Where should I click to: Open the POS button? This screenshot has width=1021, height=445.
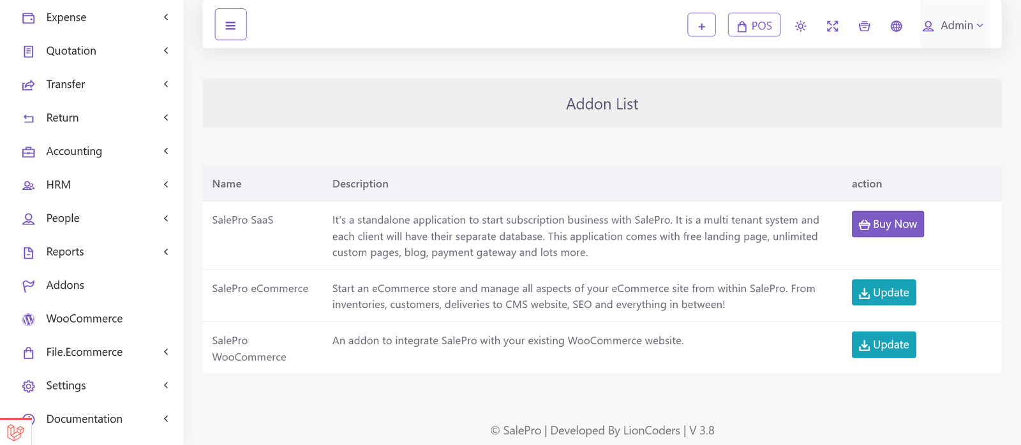click(x=754, y=26)
